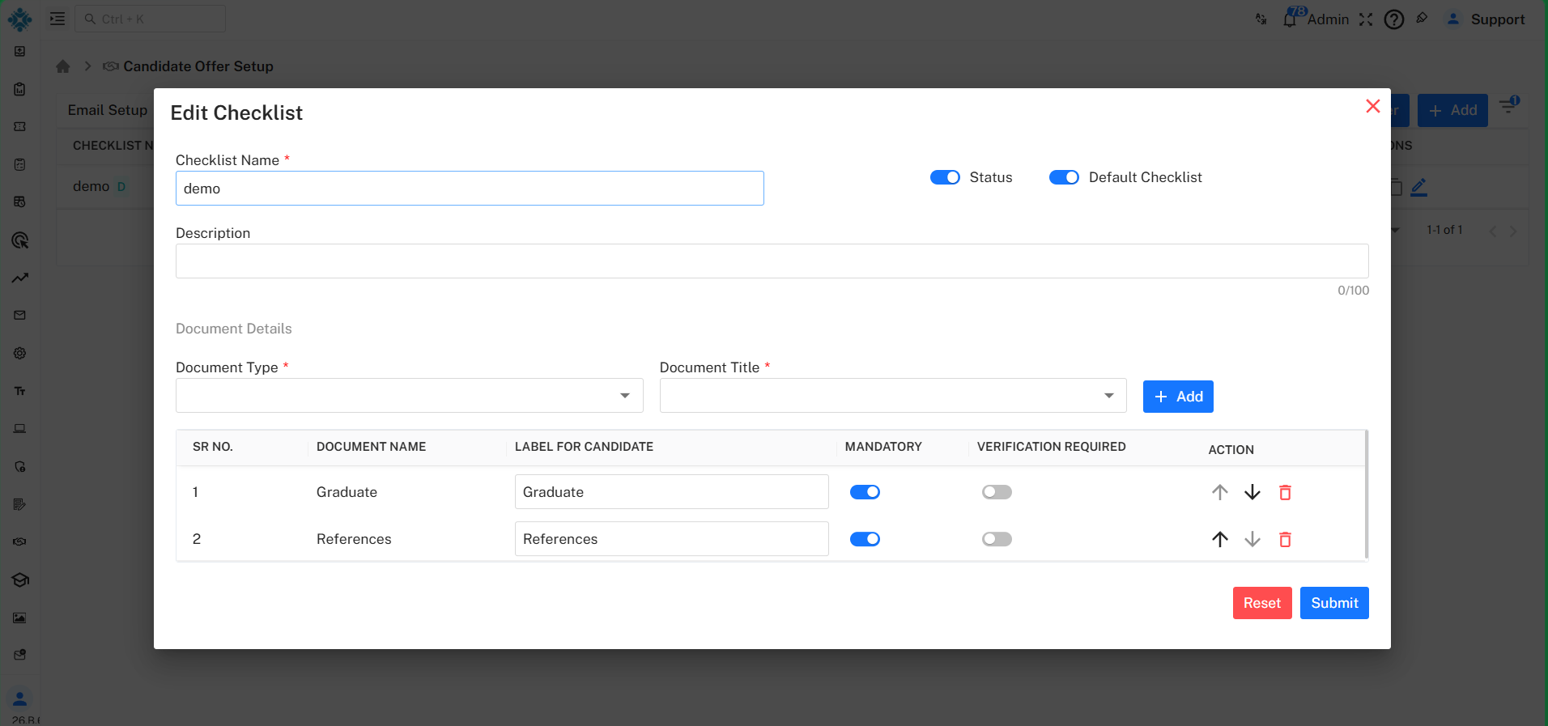The image size is (1548, 726).
Task: Click the theme highlighter icon in header
Action: [1422, 18]
